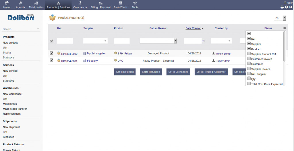Viewport: 294px width, 151px height.
Task: Toggle the Customer Invoice column checkbox
Action: [249, 59]
